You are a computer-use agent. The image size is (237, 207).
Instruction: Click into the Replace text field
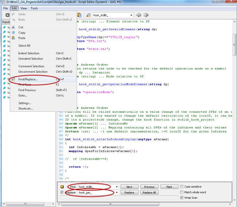pyautogui.click(x=96, y=192)
